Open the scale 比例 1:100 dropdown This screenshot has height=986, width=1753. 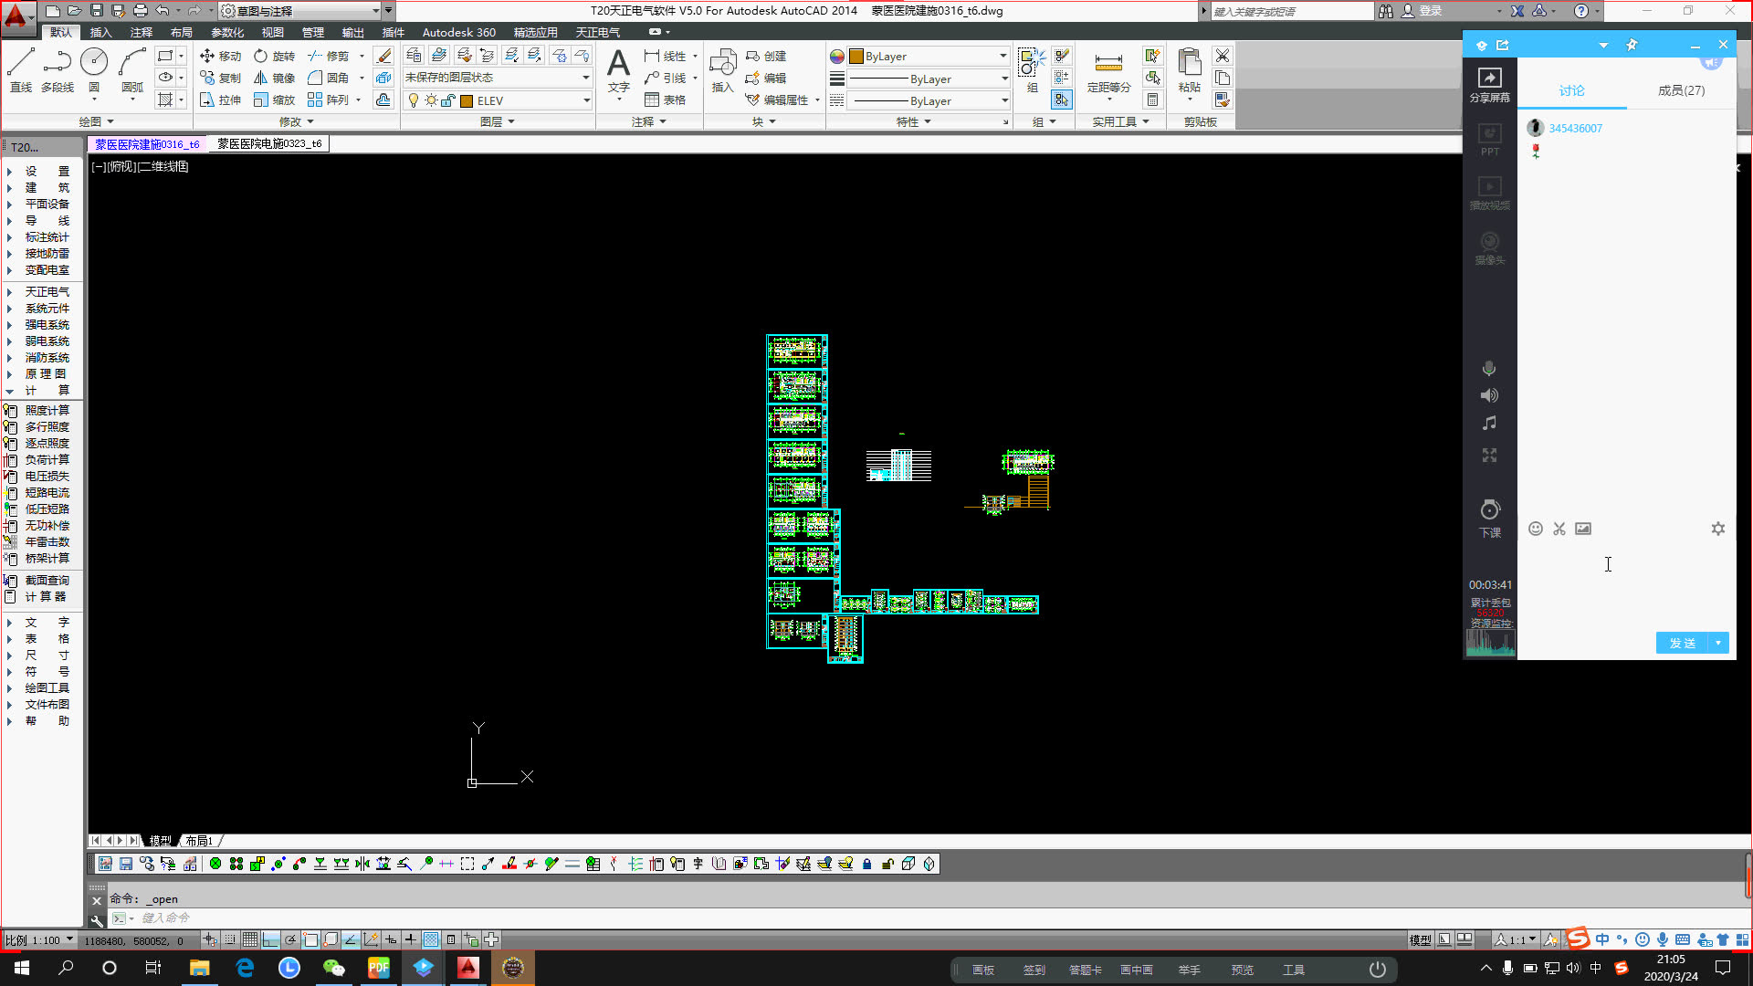pos(69,939)
